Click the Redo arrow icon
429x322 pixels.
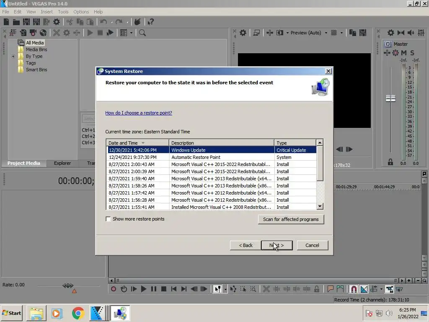pos(119,22)
